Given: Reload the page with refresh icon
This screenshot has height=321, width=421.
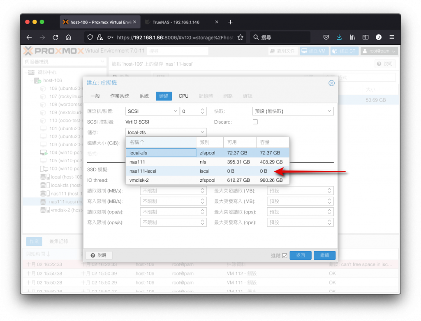Looking at the screenshot, I should (56, 37).
